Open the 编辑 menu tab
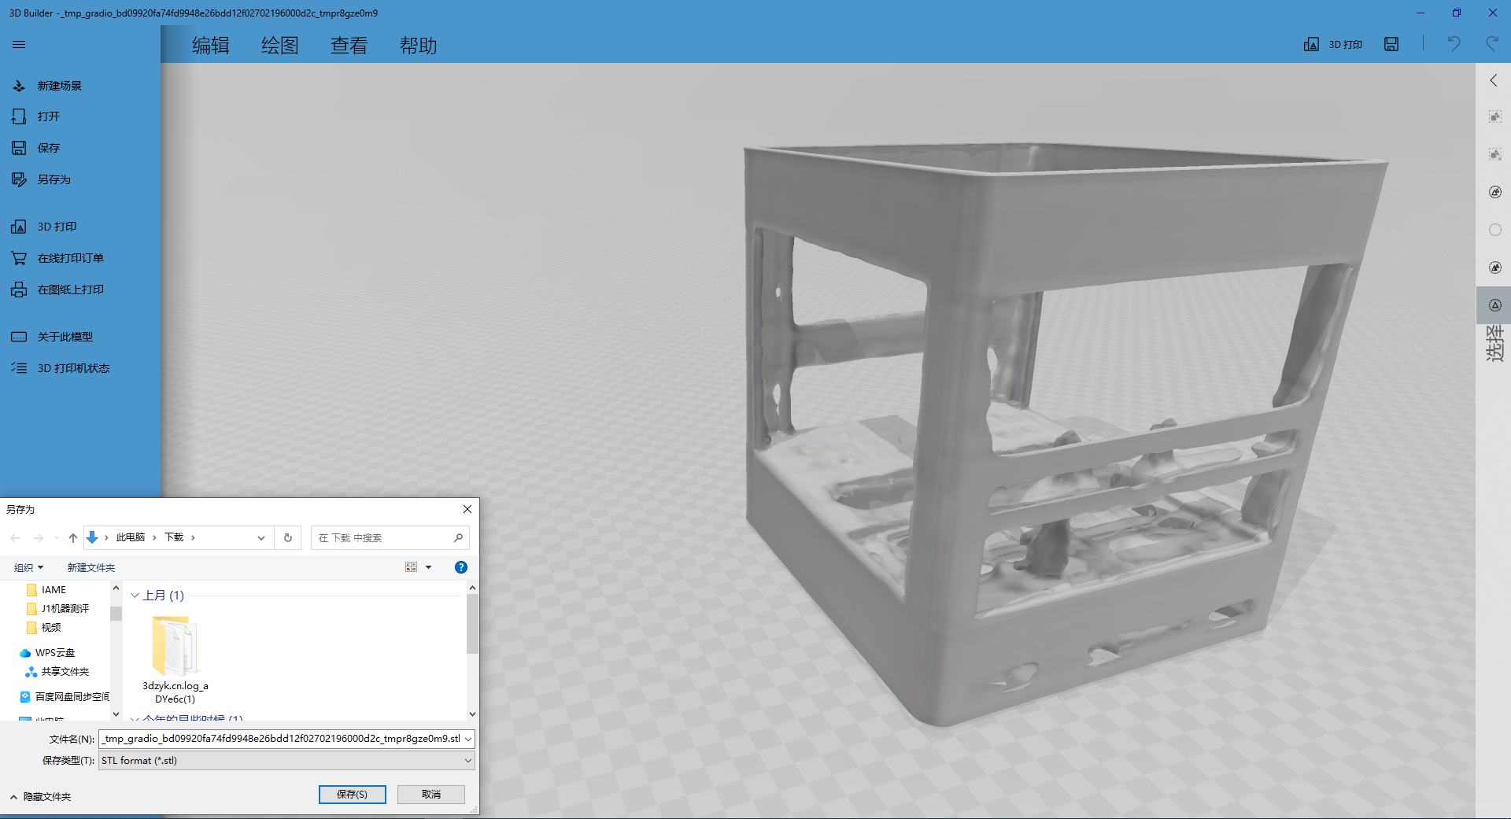1511x819 pixels. 211,46
